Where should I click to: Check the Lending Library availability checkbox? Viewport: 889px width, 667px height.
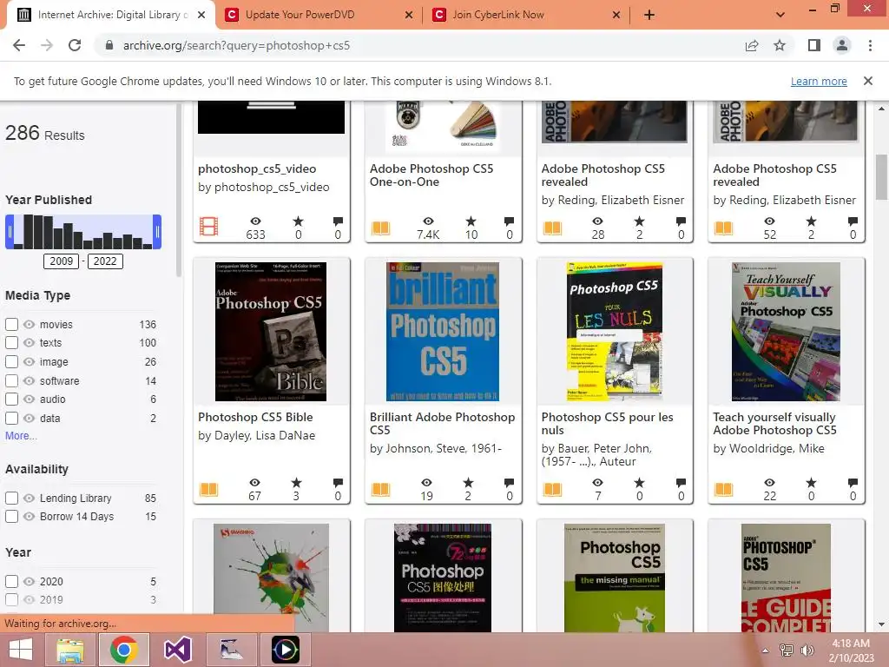click(11, 498)
